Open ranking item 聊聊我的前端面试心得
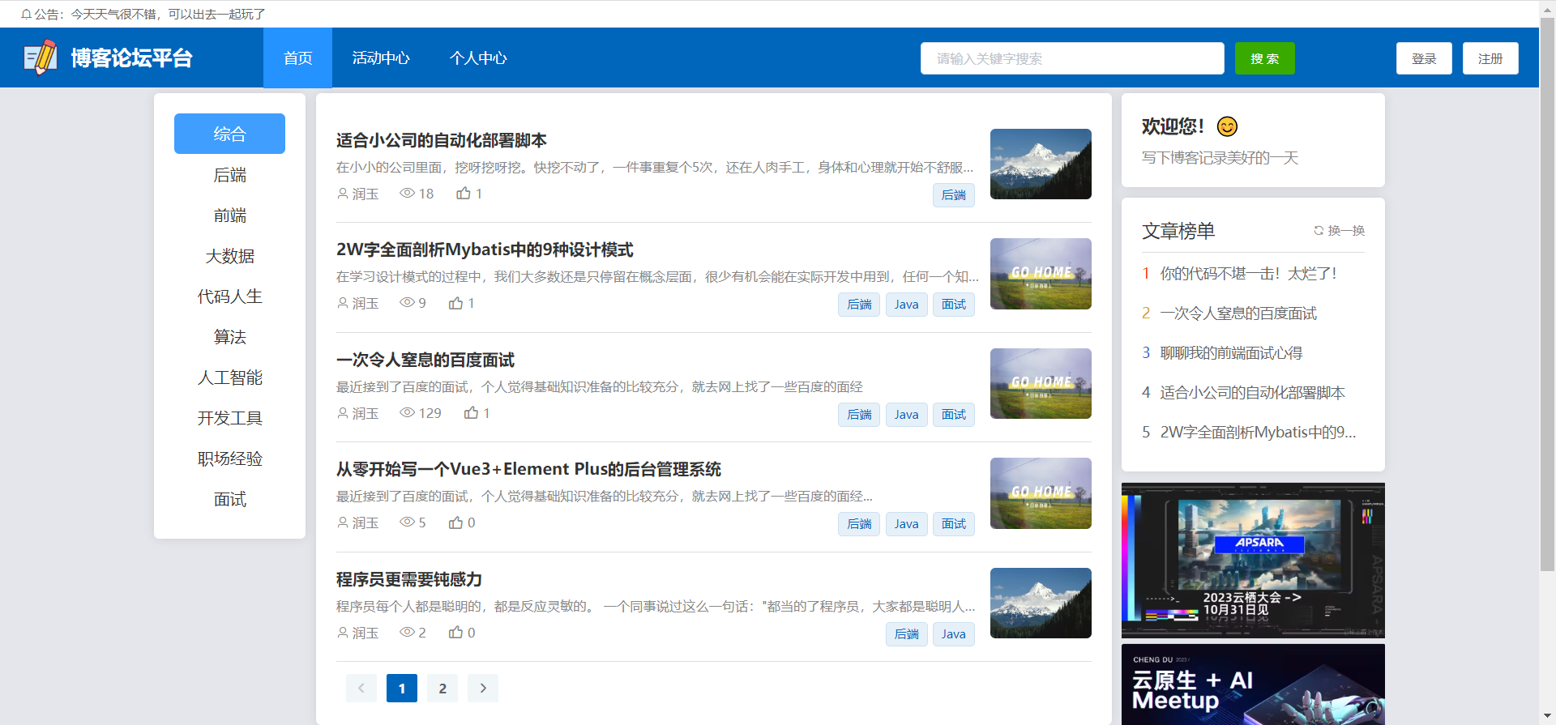The width and height of the screenshot is (1556, 725). tap(1231, 353)
